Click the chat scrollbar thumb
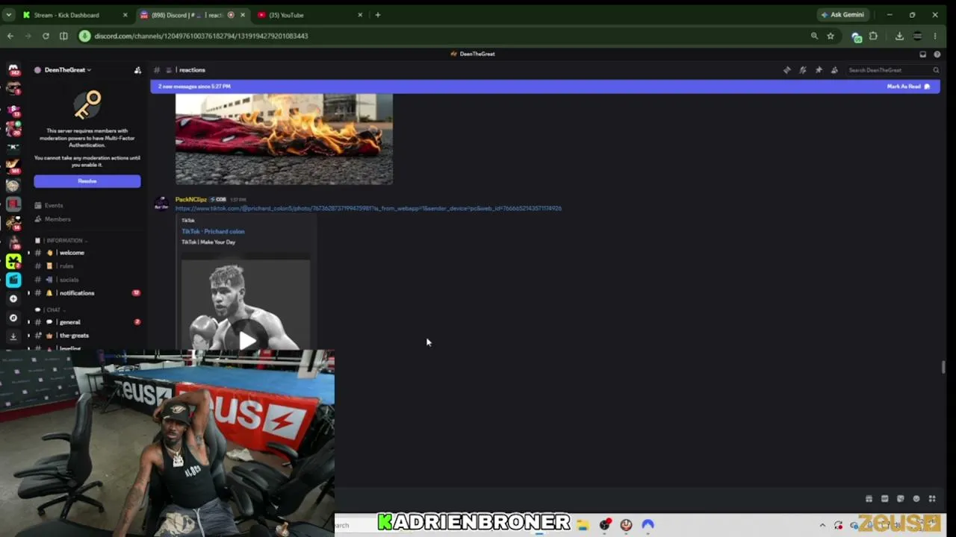Viewport: 956px width, 537px height. (944, 367)
